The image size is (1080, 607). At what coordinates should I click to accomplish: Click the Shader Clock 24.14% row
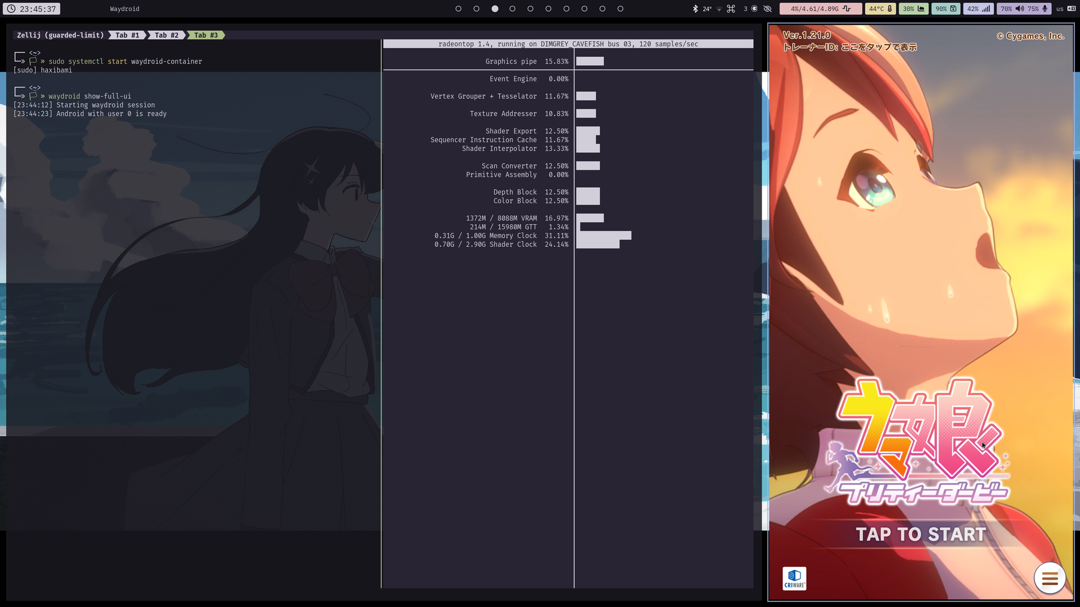click(x=501, y=244)
